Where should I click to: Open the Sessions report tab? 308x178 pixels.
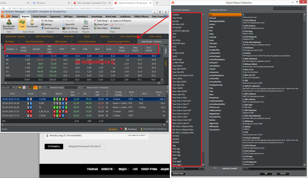[105, 36]
